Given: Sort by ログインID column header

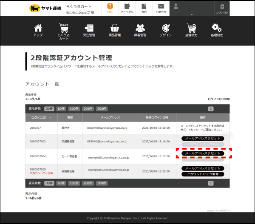Looking at the screenshot, I should tap(39, 117).
